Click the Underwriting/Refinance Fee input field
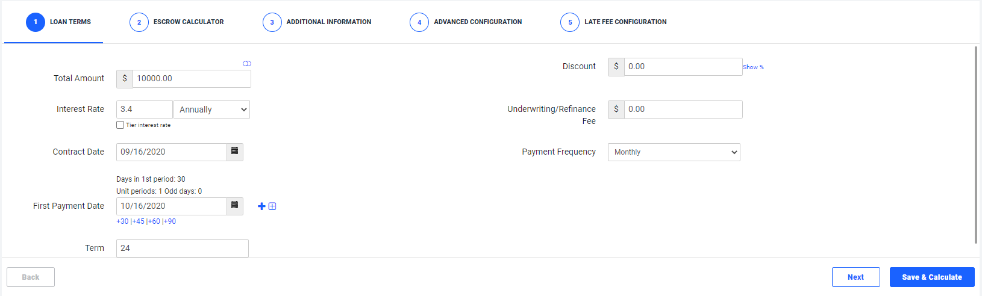Screen dimensions: 982x296 tap(683, 109)
